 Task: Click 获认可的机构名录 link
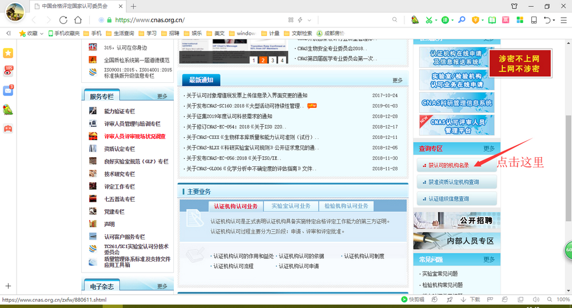[x=448, y=165]
